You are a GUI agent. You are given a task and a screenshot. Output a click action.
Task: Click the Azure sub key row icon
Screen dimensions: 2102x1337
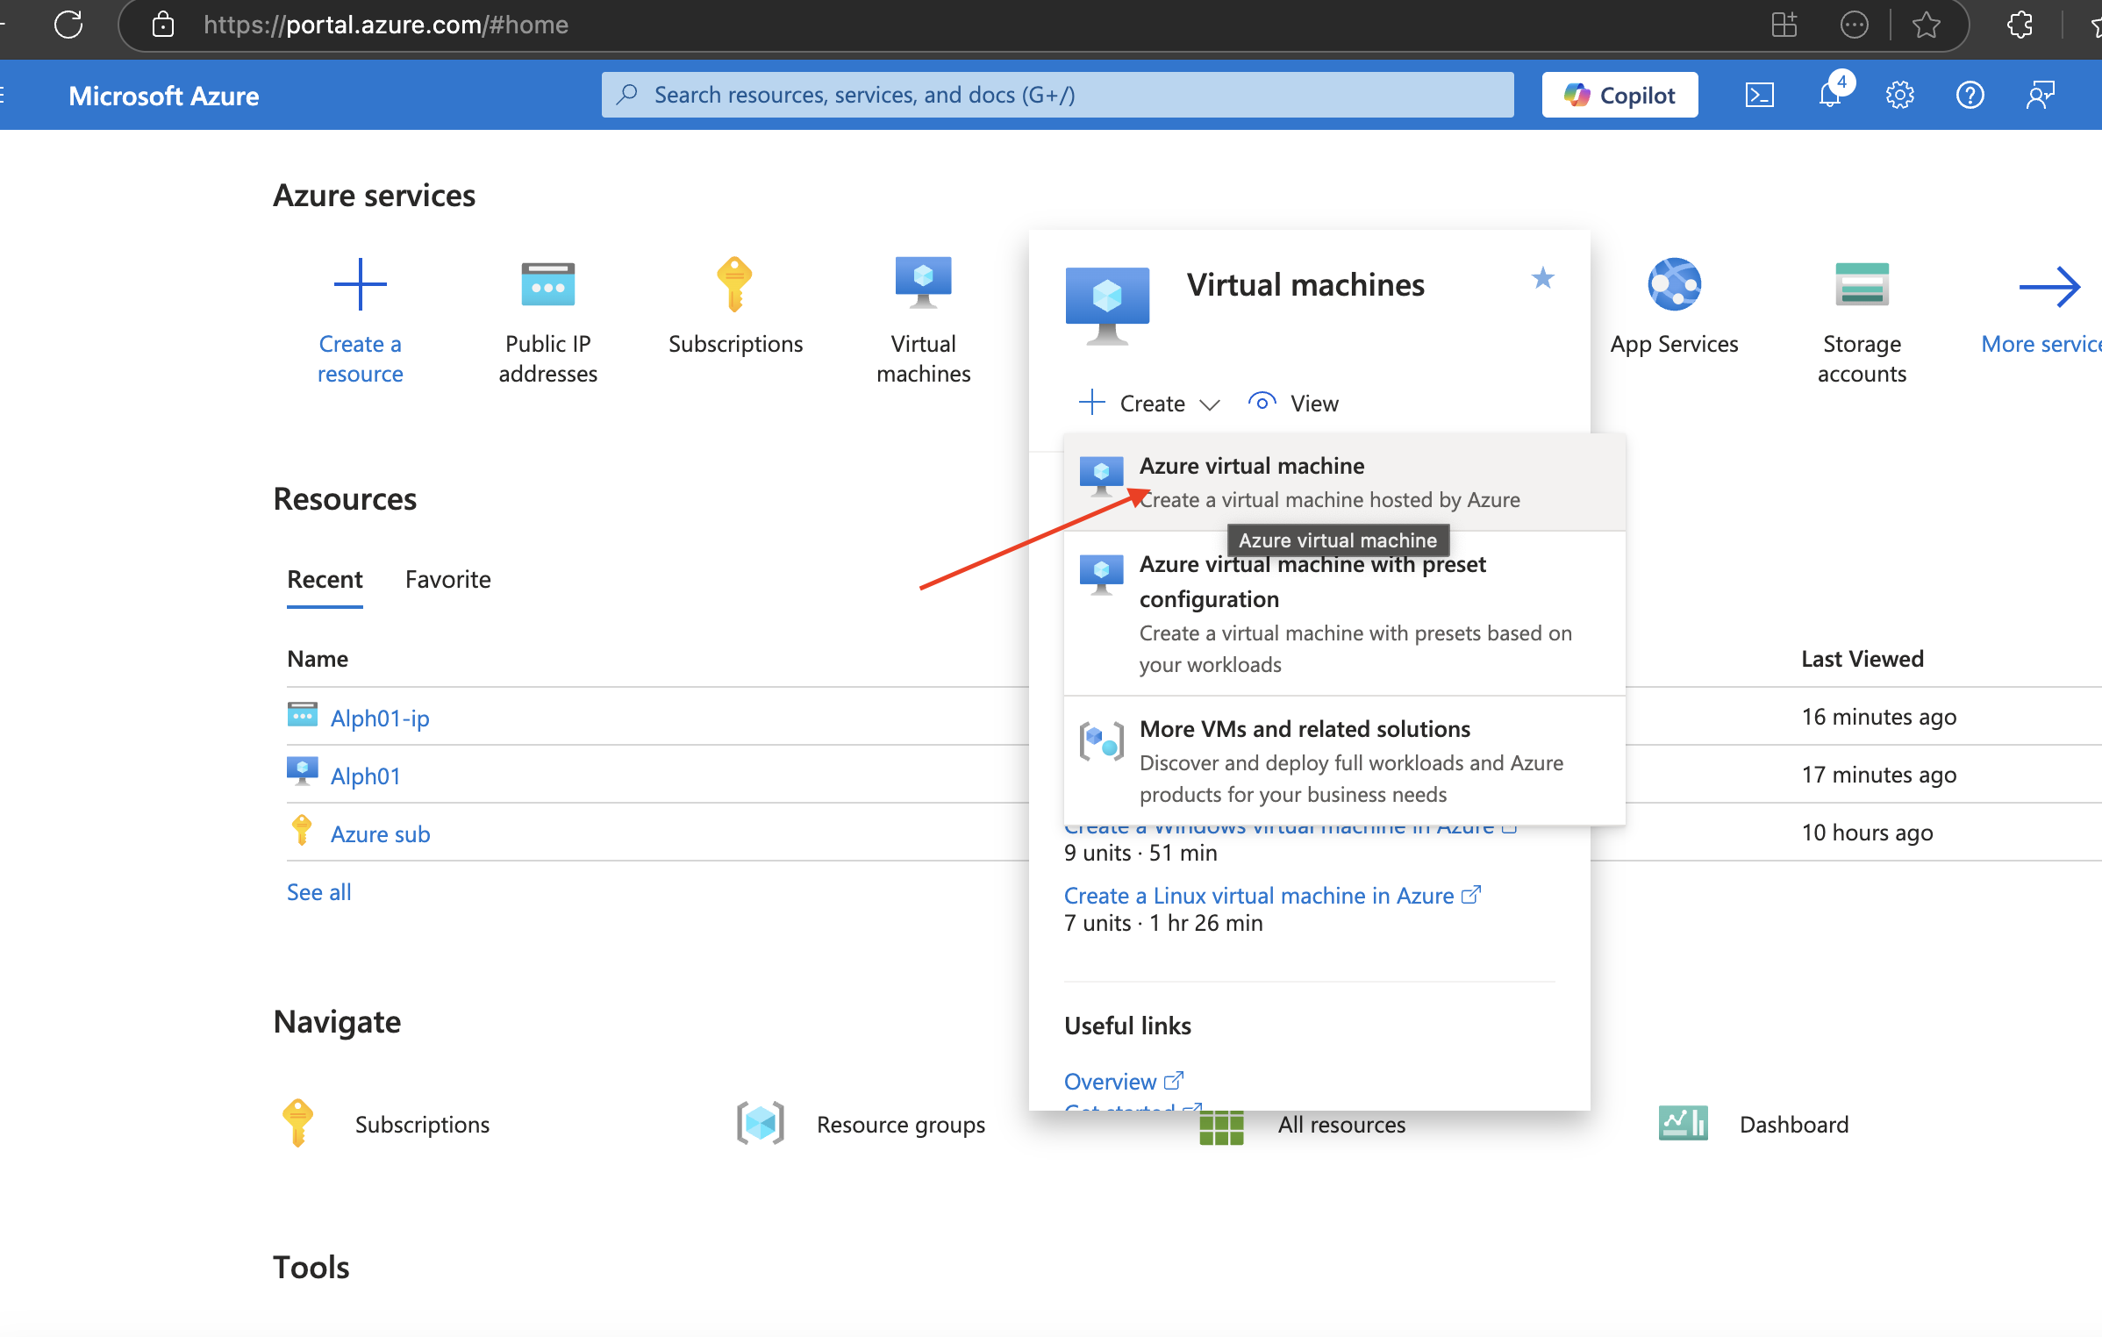(x=302, y=830)
